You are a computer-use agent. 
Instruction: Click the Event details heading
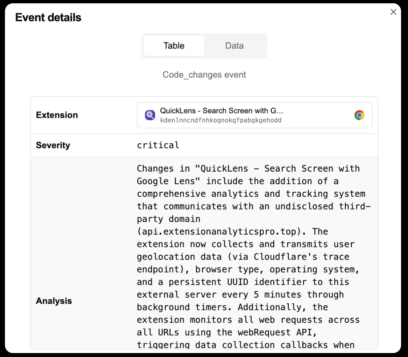pos(48,17)
